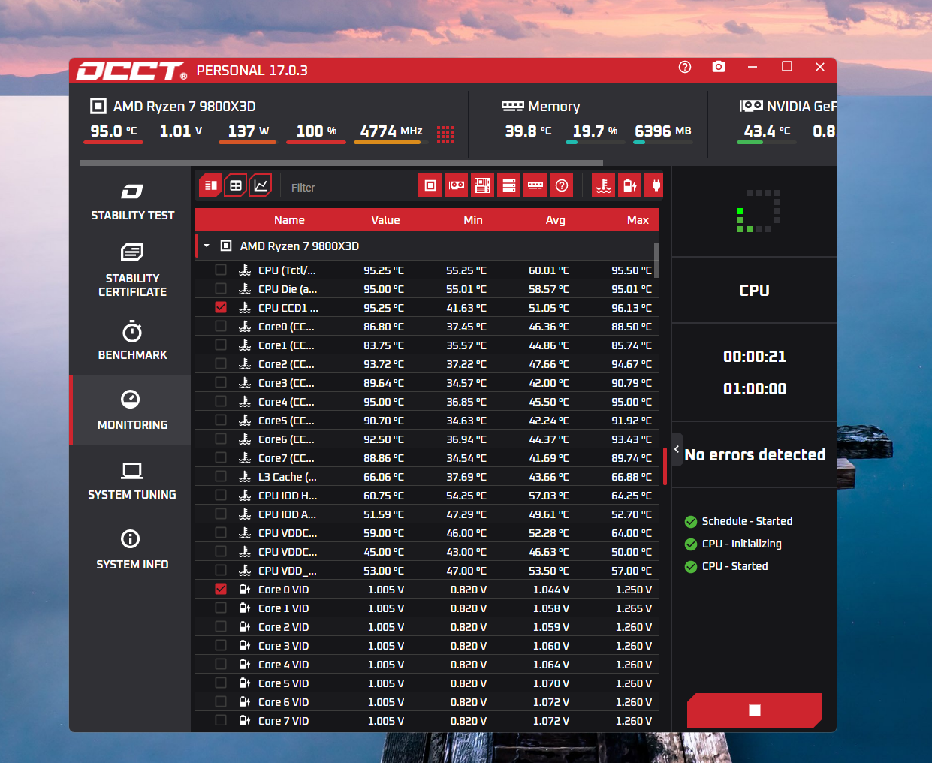This screenshot has width=932, height=763.
Task: Open the Stability Test section
Action: (132, 201)
